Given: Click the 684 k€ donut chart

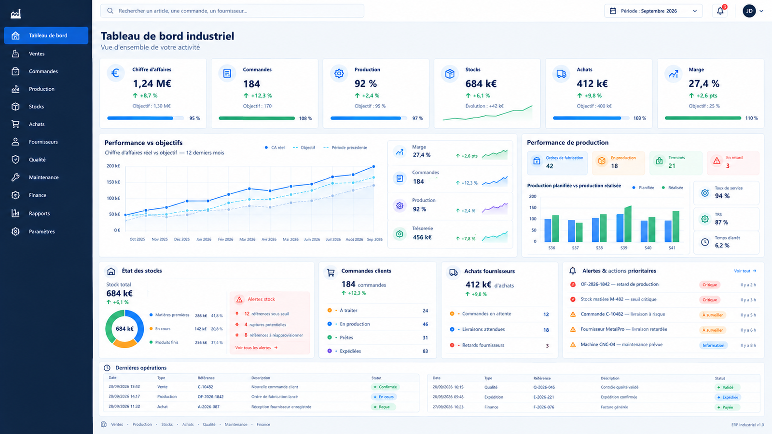Looking at the screenshot, I should [x=124, y=328].
